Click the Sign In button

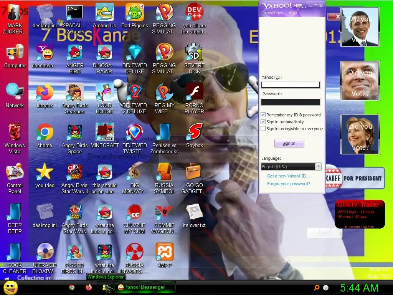tap(289, 143)
